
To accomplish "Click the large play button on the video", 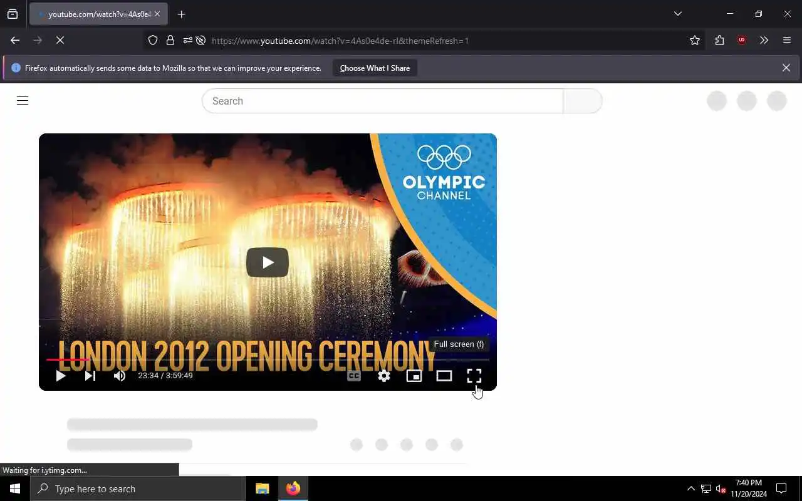I will (x=268, y=262).
